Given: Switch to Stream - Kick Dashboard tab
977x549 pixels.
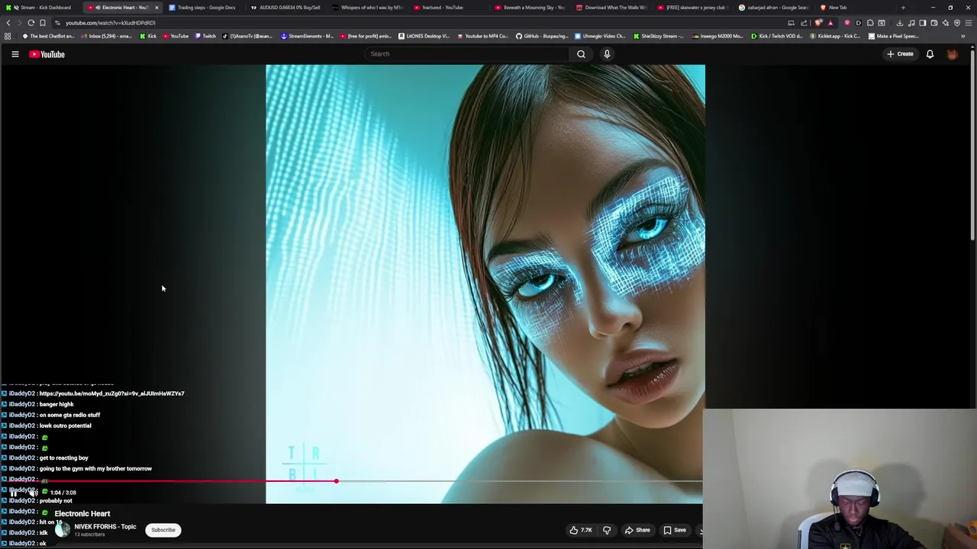Looking at the screenshot, I should pos(42,8).
